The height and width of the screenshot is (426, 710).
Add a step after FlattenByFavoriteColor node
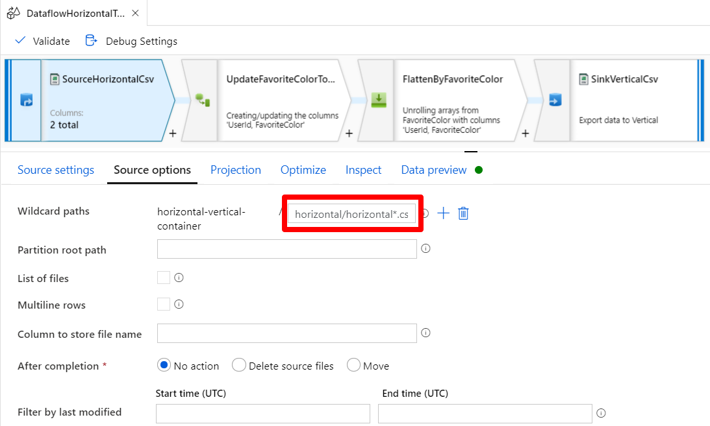pos(526,134)
